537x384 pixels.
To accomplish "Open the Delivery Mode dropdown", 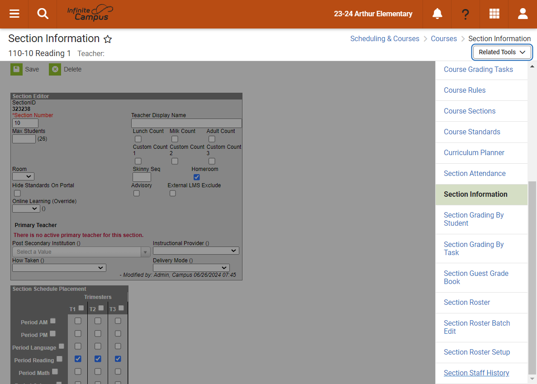I will (191, 268).
